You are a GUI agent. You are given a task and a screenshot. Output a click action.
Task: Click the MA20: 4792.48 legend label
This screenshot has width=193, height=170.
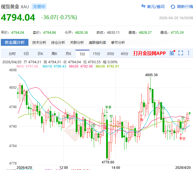[x=81, y=66]
